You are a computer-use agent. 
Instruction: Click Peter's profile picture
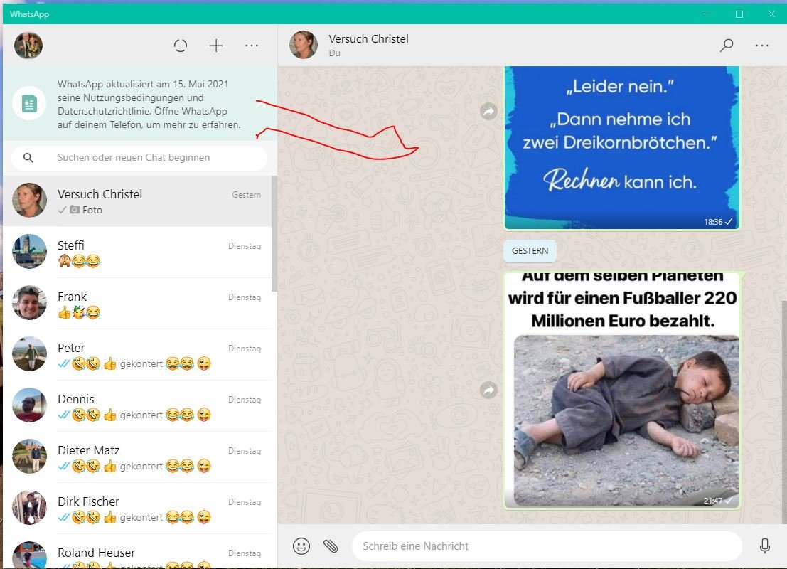tap(29, 353)
